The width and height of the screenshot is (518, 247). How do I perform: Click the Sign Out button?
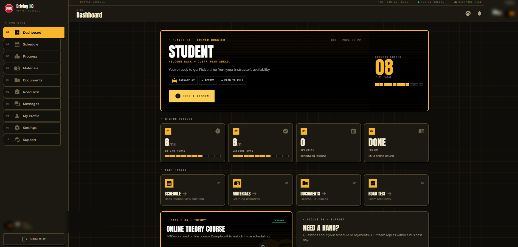[34, 239]
